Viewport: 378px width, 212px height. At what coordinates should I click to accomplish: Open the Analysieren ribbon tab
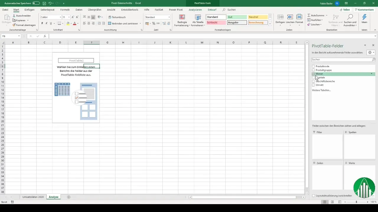tap(195, 10)
